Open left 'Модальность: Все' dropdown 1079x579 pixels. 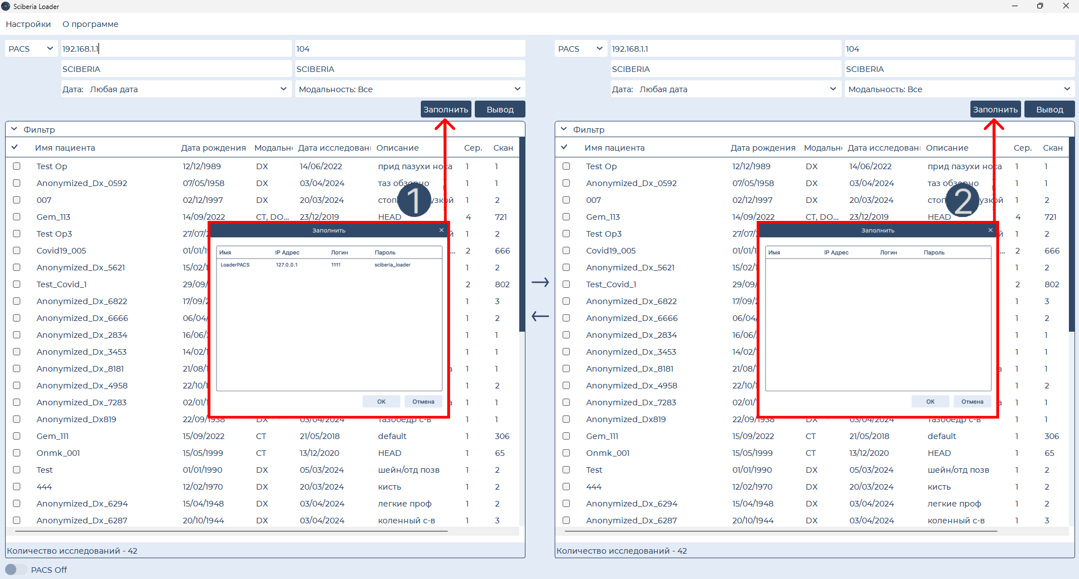(x=410, y=89)
